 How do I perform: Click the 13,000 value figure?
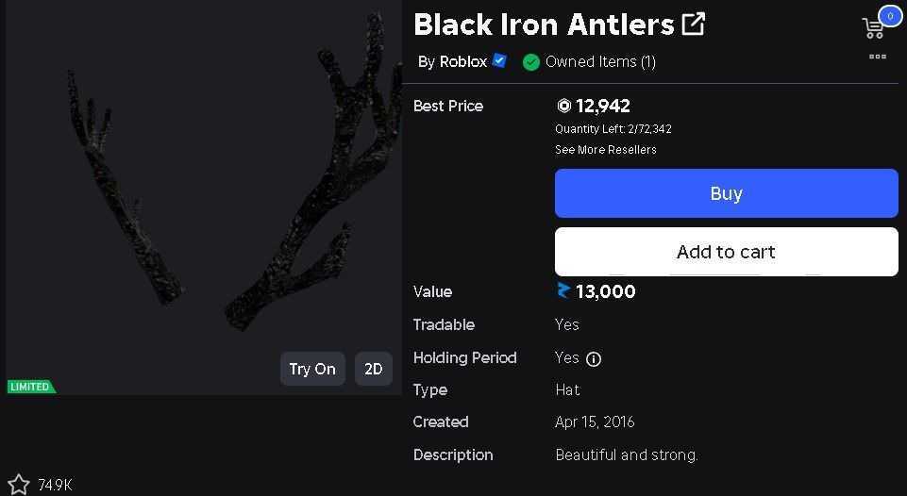click(x=605, y=291)
